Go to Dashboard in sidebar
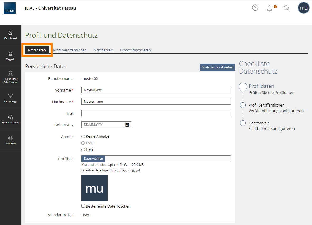Screen dimensions: 312x225 tap(11, 35)
